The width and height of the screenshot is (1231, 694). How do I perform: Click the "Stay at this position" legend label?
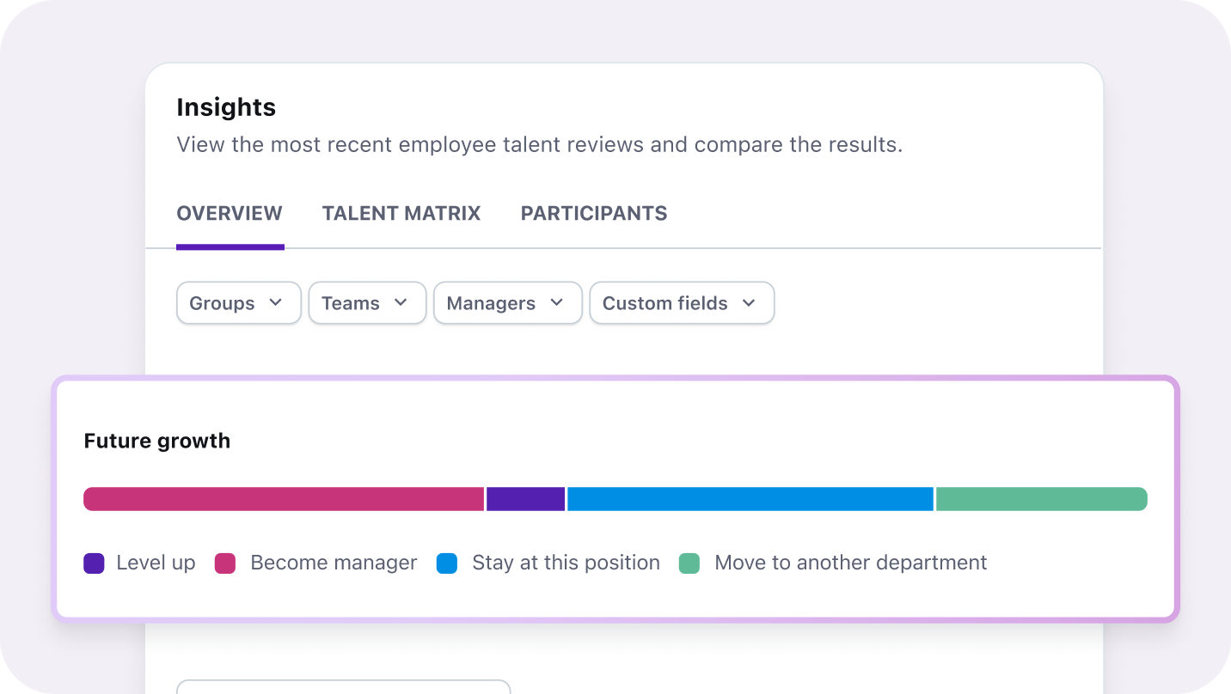[567, 563]
